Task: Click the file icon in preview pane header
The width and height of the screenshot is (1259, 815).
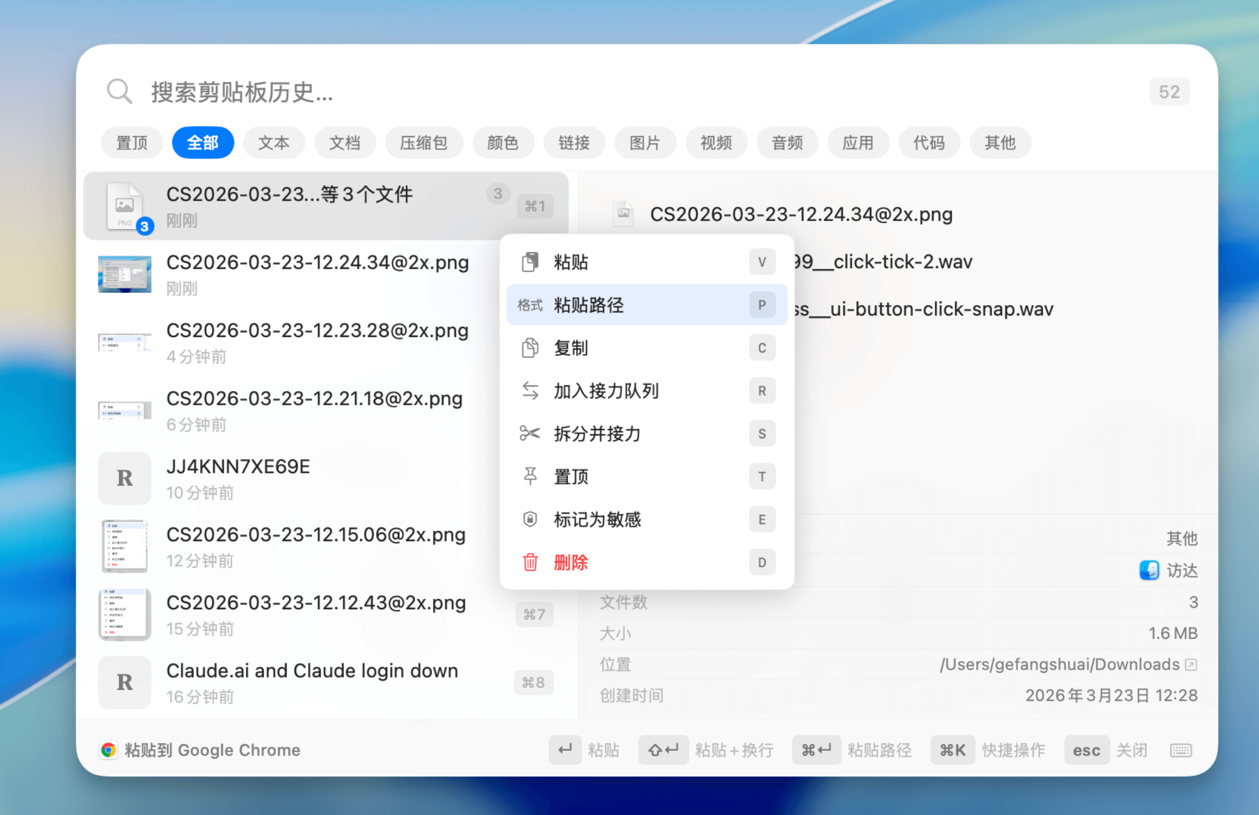Action: [623, 214]
